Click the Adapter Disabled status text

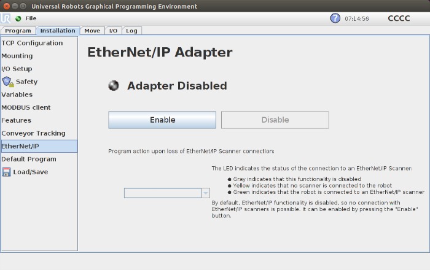coord(177,86)
